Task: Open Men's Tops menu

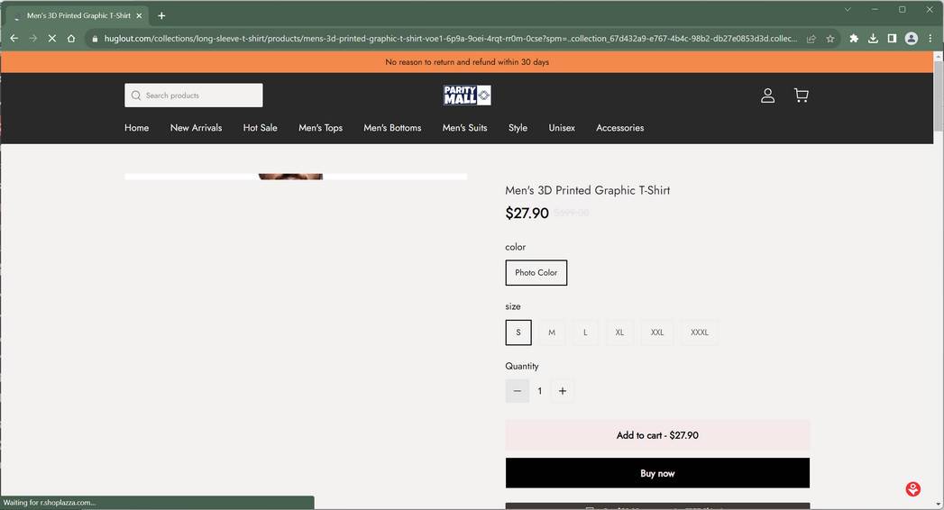Action: point(320,128)
